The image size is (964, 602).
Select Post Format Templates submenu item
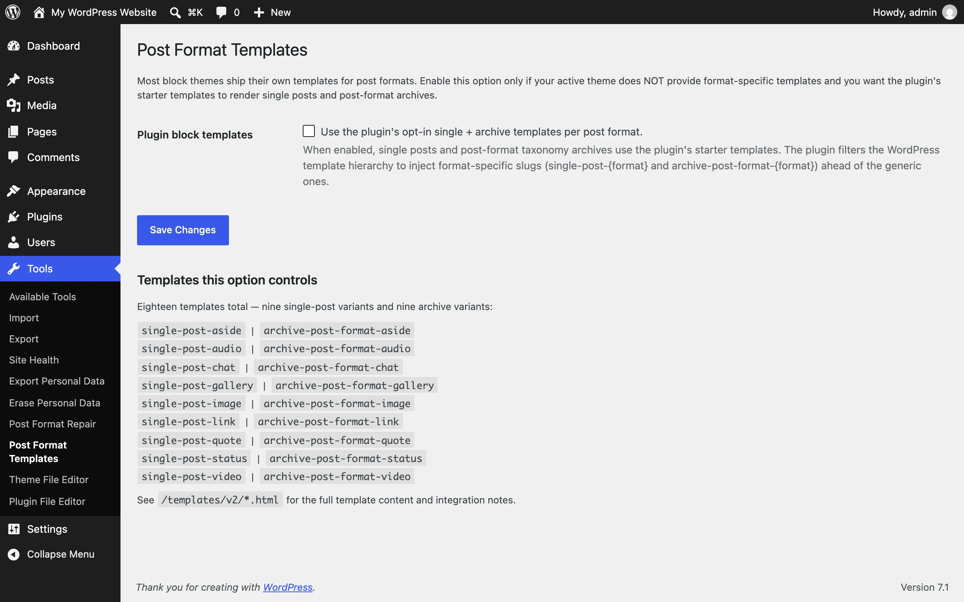38,451
